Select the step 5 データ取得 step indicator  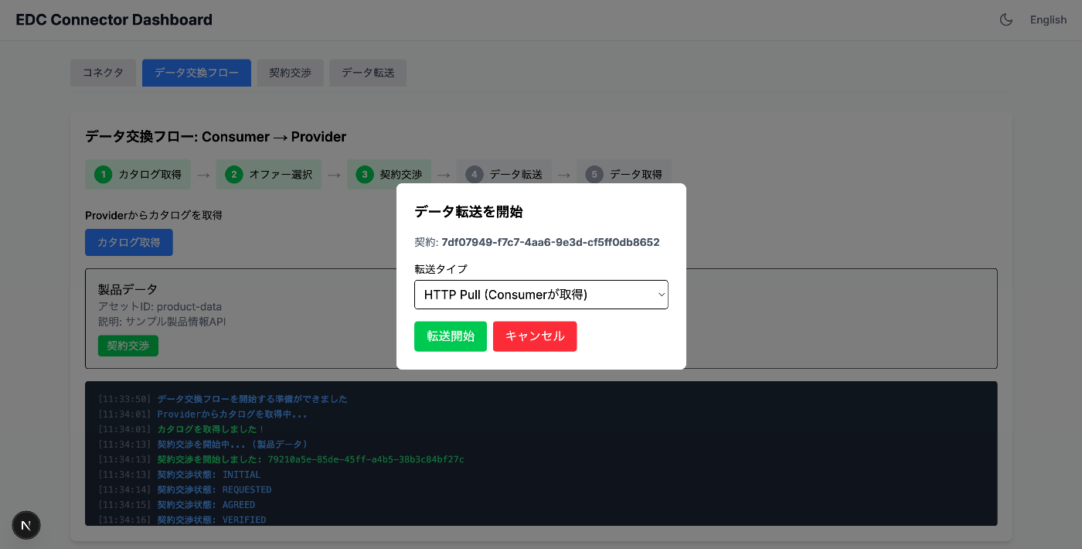[x=594, y=174]
